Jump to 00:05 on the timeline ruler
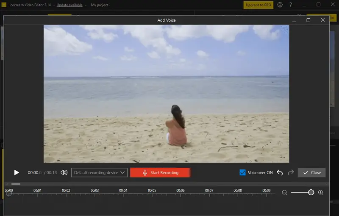The width and height of the screenshot is (339, 216). click(x=152, y=191)
